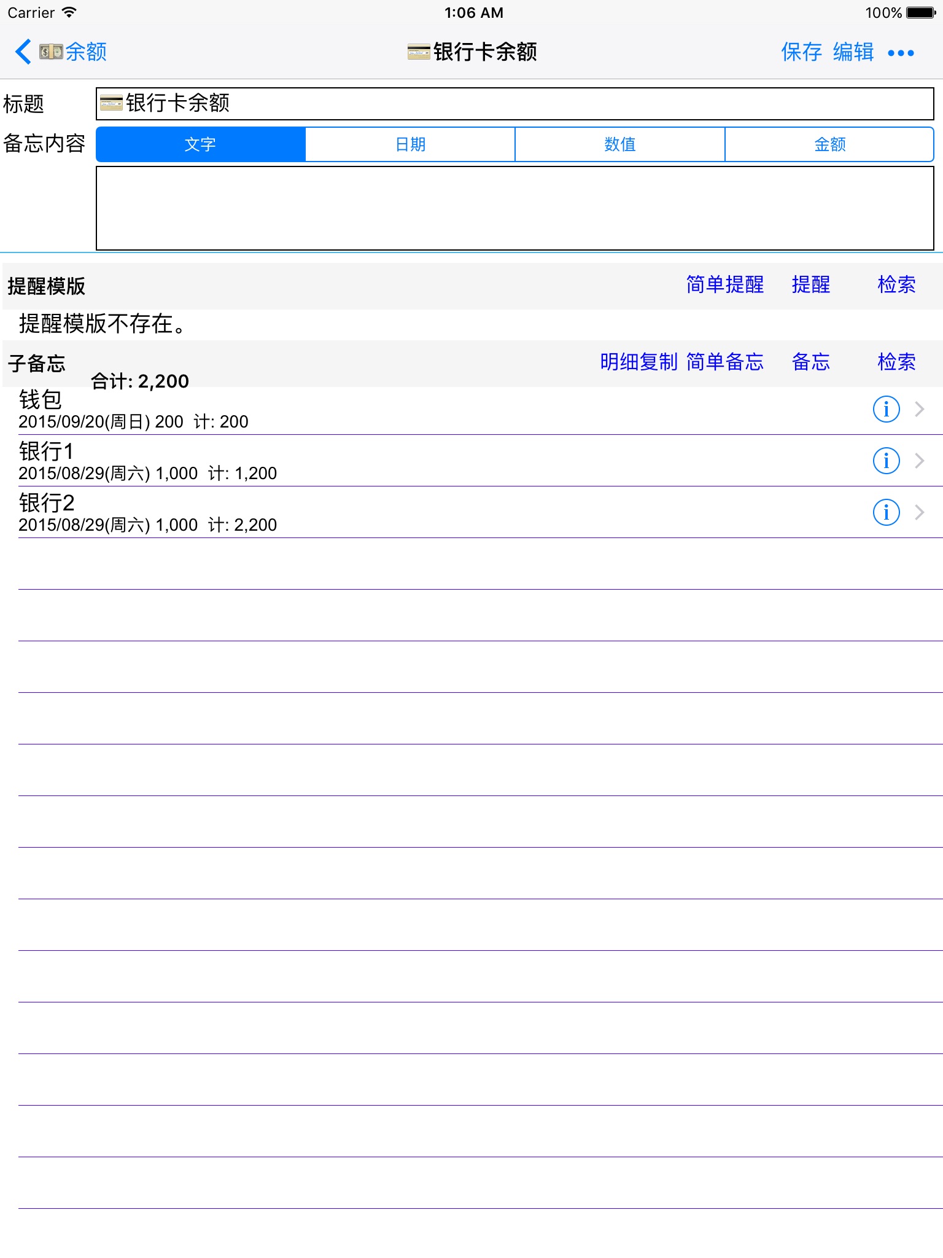Tap 备忘 in the 子备忘 header
This screenshot has height=1258, width=943.
point(811,362)
